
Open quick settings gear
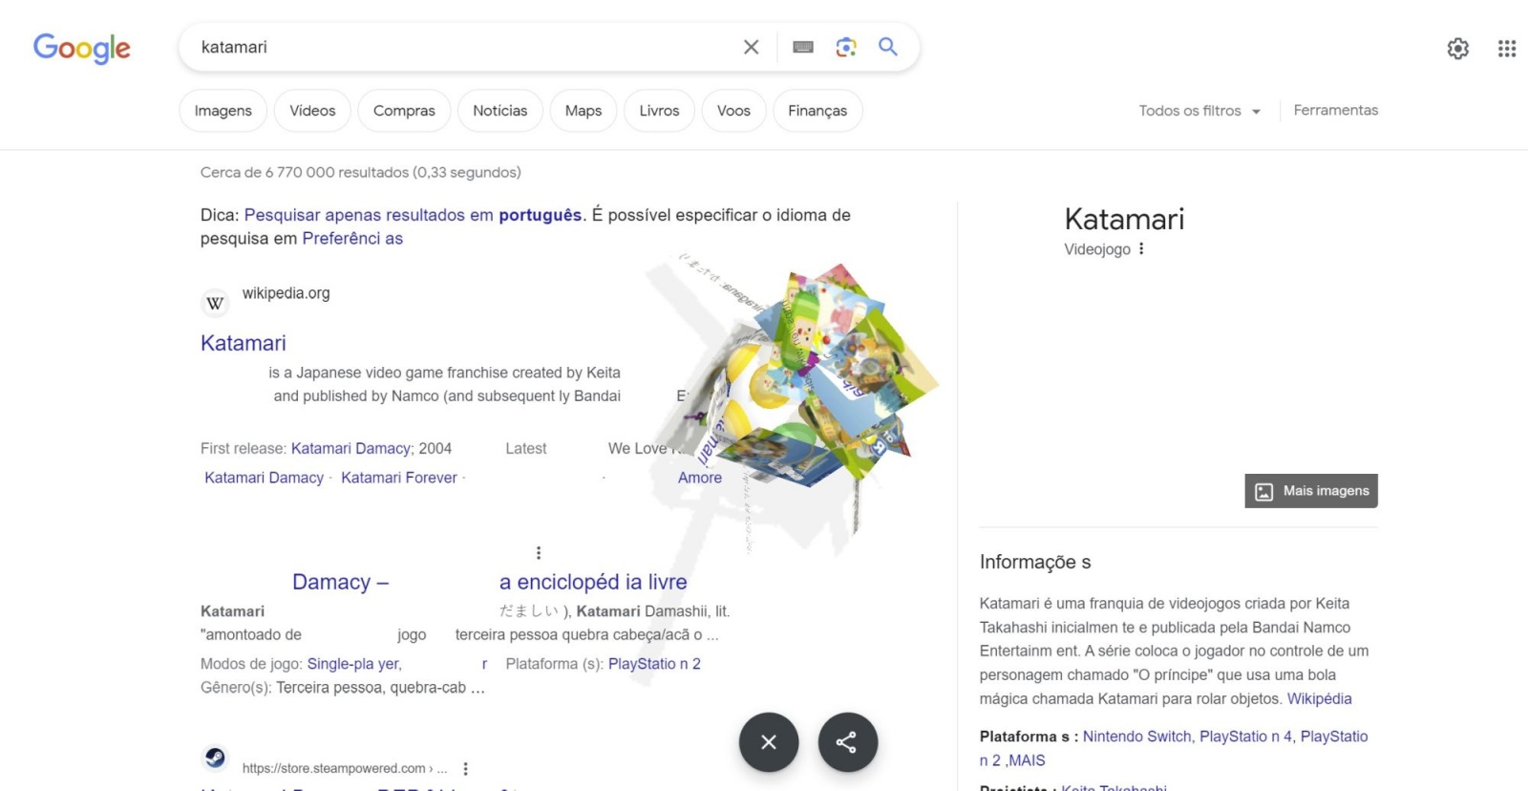tap(1458, 49)
